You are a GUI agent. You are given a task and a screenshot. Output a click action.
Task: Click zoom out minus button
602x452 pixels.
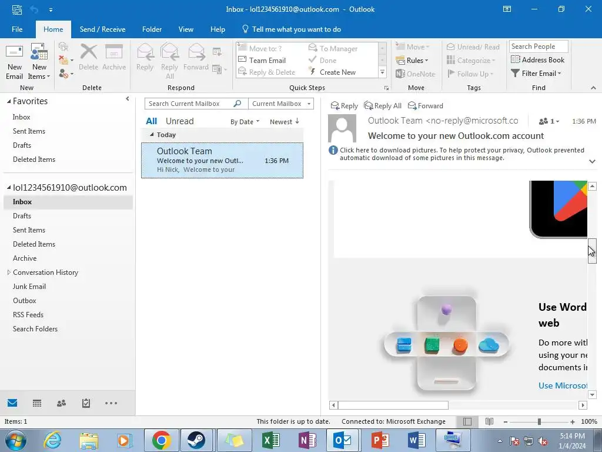tap(506, 421)
